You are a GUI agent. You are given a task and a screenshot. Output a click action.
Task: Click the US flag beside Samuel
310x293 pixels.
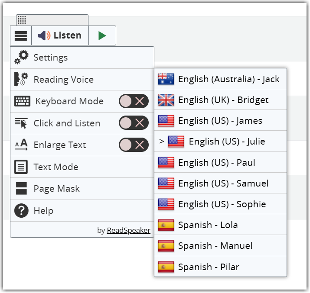point(166,184)
